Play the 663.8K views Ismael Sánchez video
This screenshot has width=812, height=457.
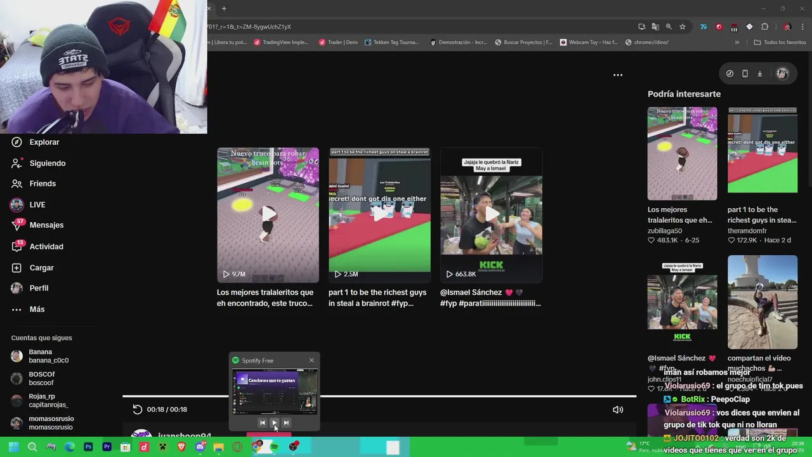pos(491,215)
